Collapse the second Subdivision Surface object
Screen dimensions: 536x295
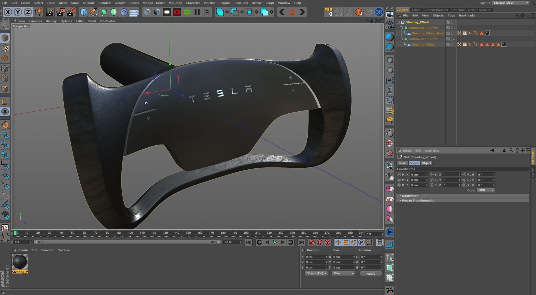401,39
